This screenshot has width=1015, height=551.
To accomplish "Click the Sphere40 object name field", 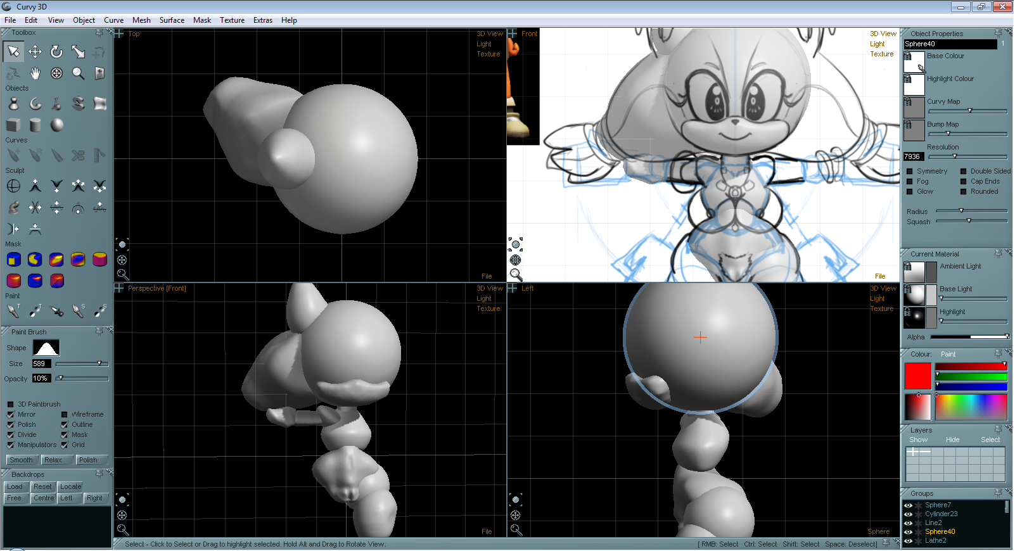I will pyautogui.click(x=950, y=44).
